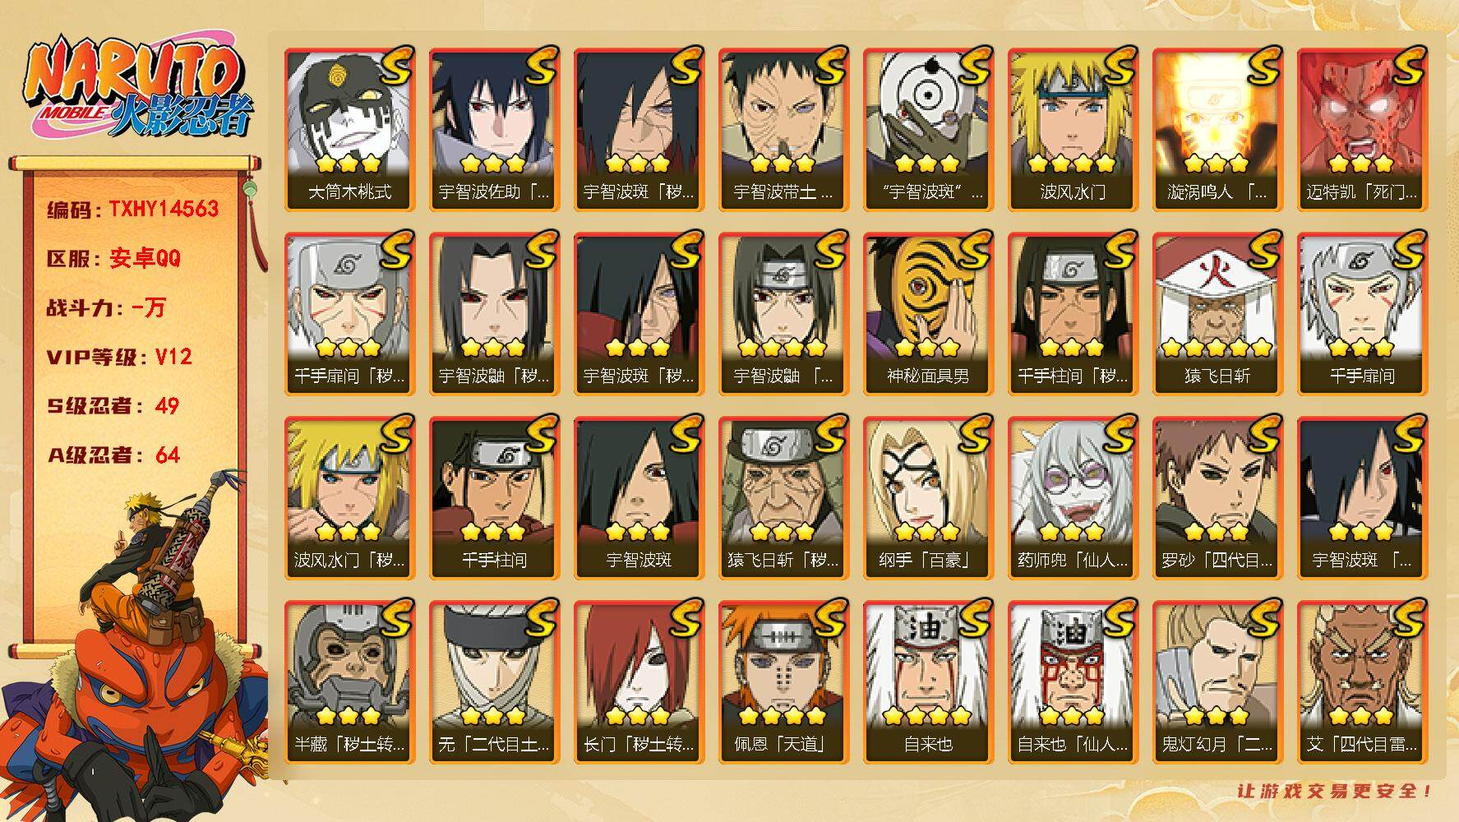Select the 半藏 masked ninja card
The height and width of the screenshot is (822, 1459).
tap(349, 682)
